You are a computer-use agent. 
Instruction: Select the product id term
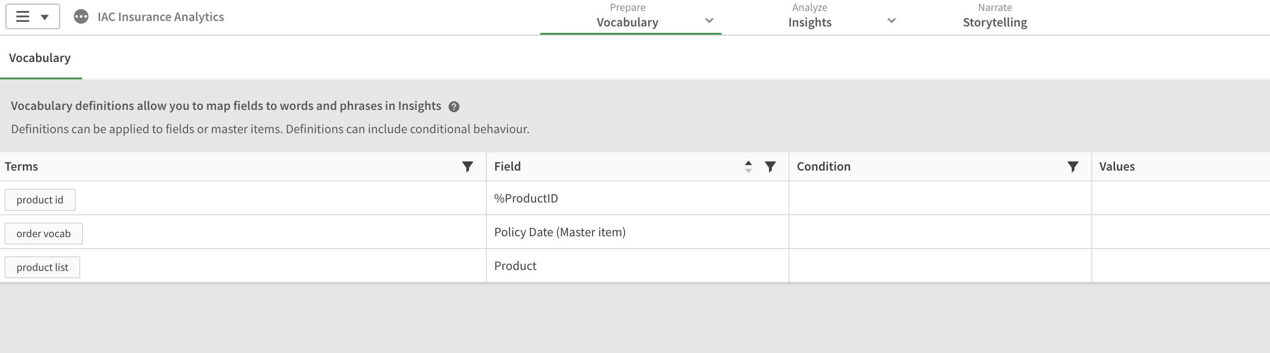coord(40,199)
